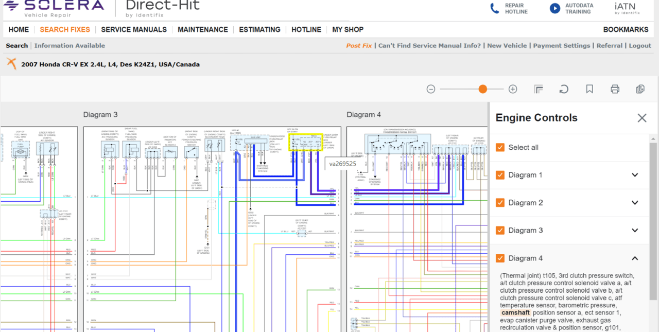Disable the Diagram 1 checkbox

tap(500, 175)
